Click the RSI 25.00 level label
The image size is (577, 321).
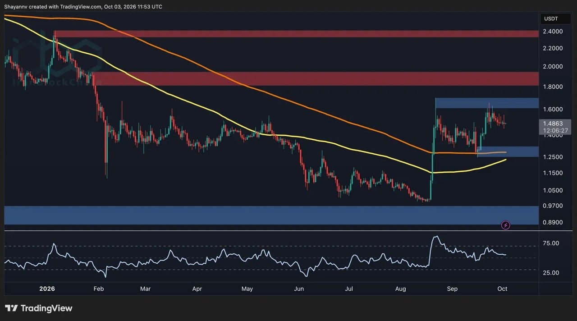(x=551, y=273)
